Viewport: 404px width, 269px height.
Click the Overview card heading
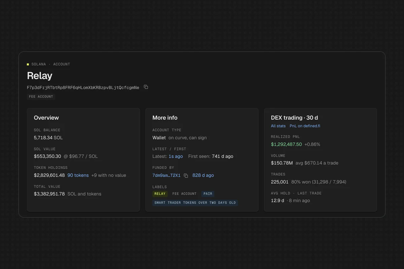click(x=46, y=118)
